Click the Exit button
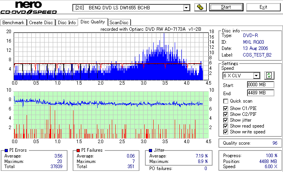 click(263, 7)
